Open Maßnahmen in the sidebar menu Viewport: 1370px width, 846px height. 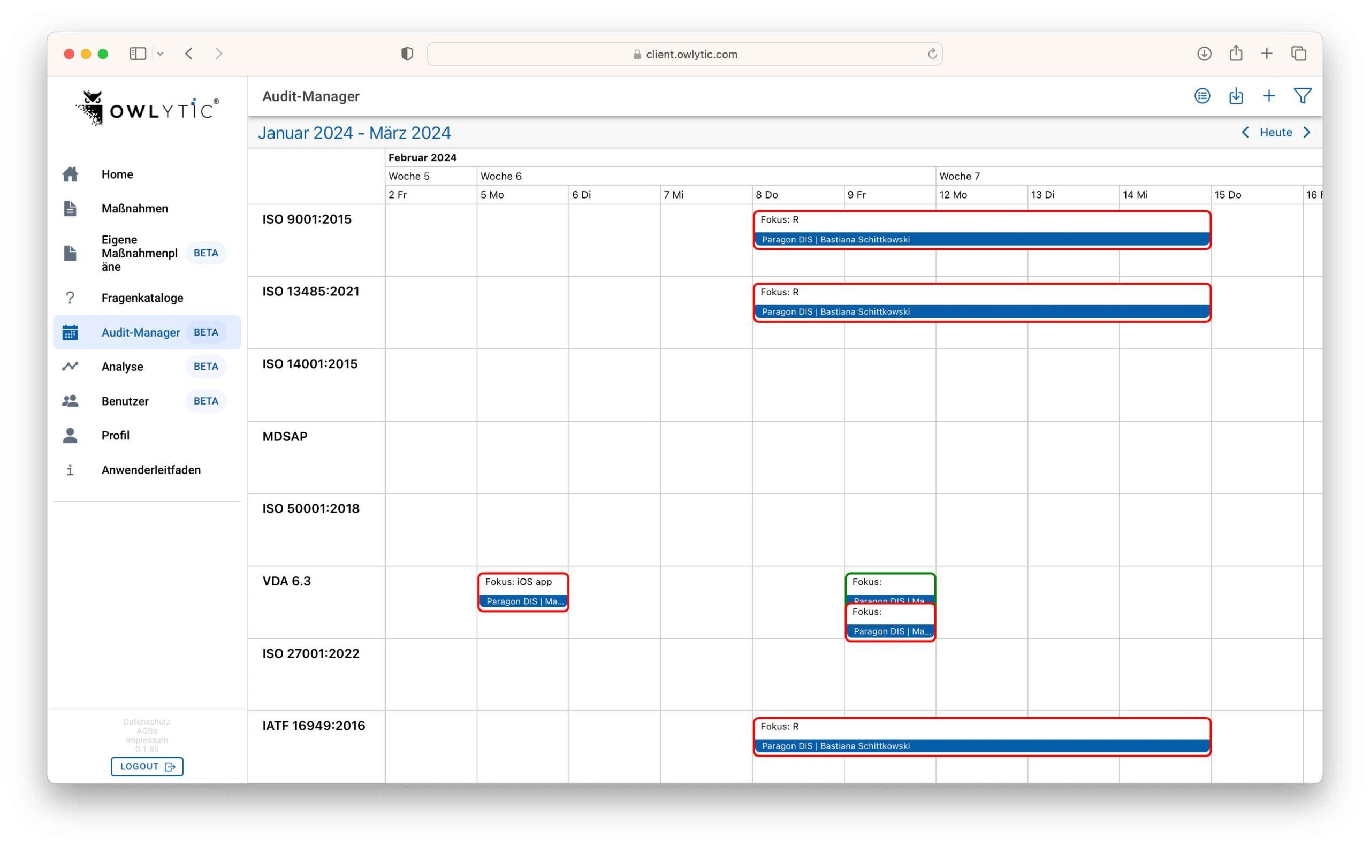point(134,208)
